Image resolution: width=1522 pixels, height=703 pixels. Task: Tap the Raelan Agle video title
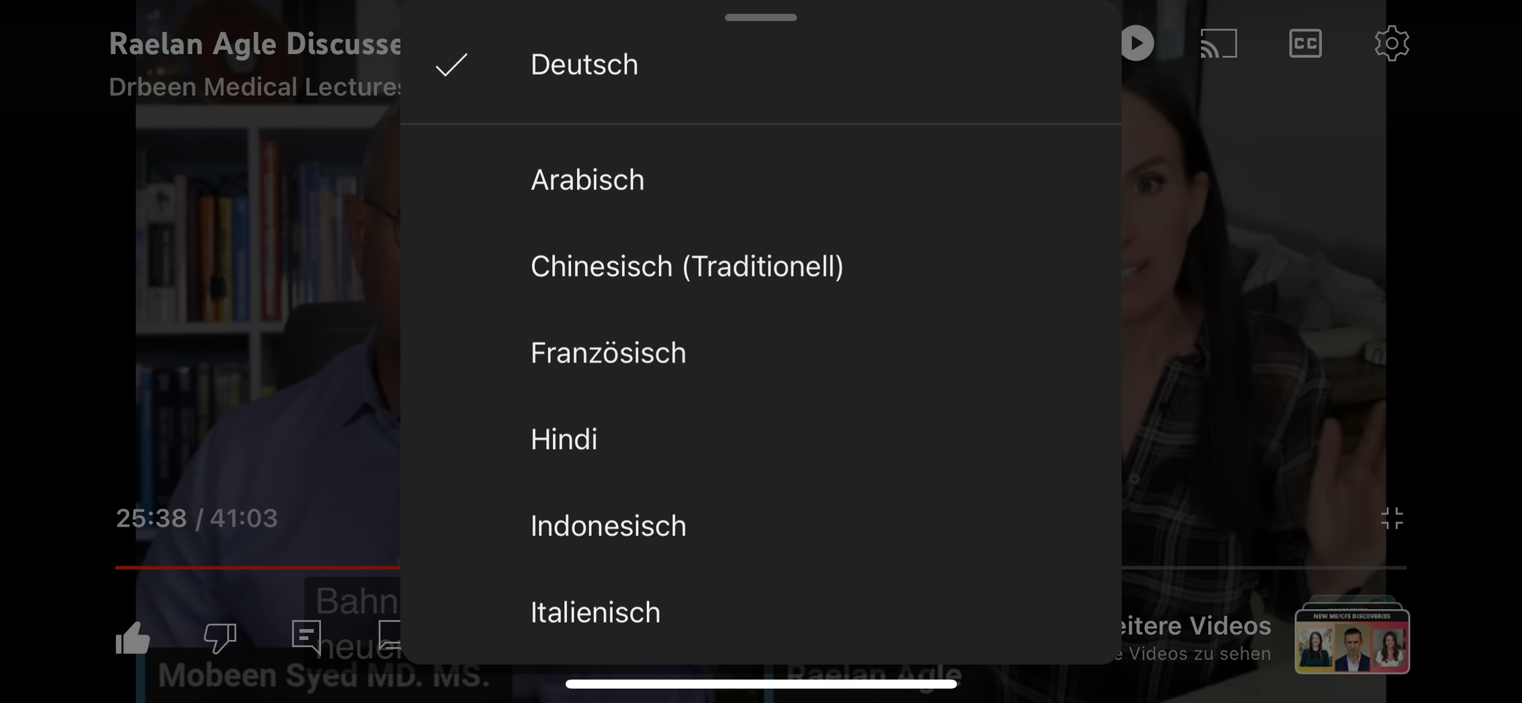click(x=254, y=44)
